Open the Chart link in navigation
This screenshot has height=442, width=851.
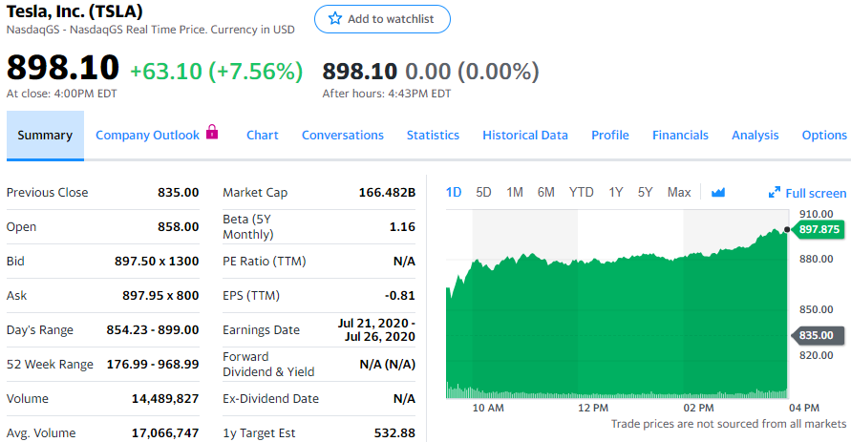click(262, 136)
